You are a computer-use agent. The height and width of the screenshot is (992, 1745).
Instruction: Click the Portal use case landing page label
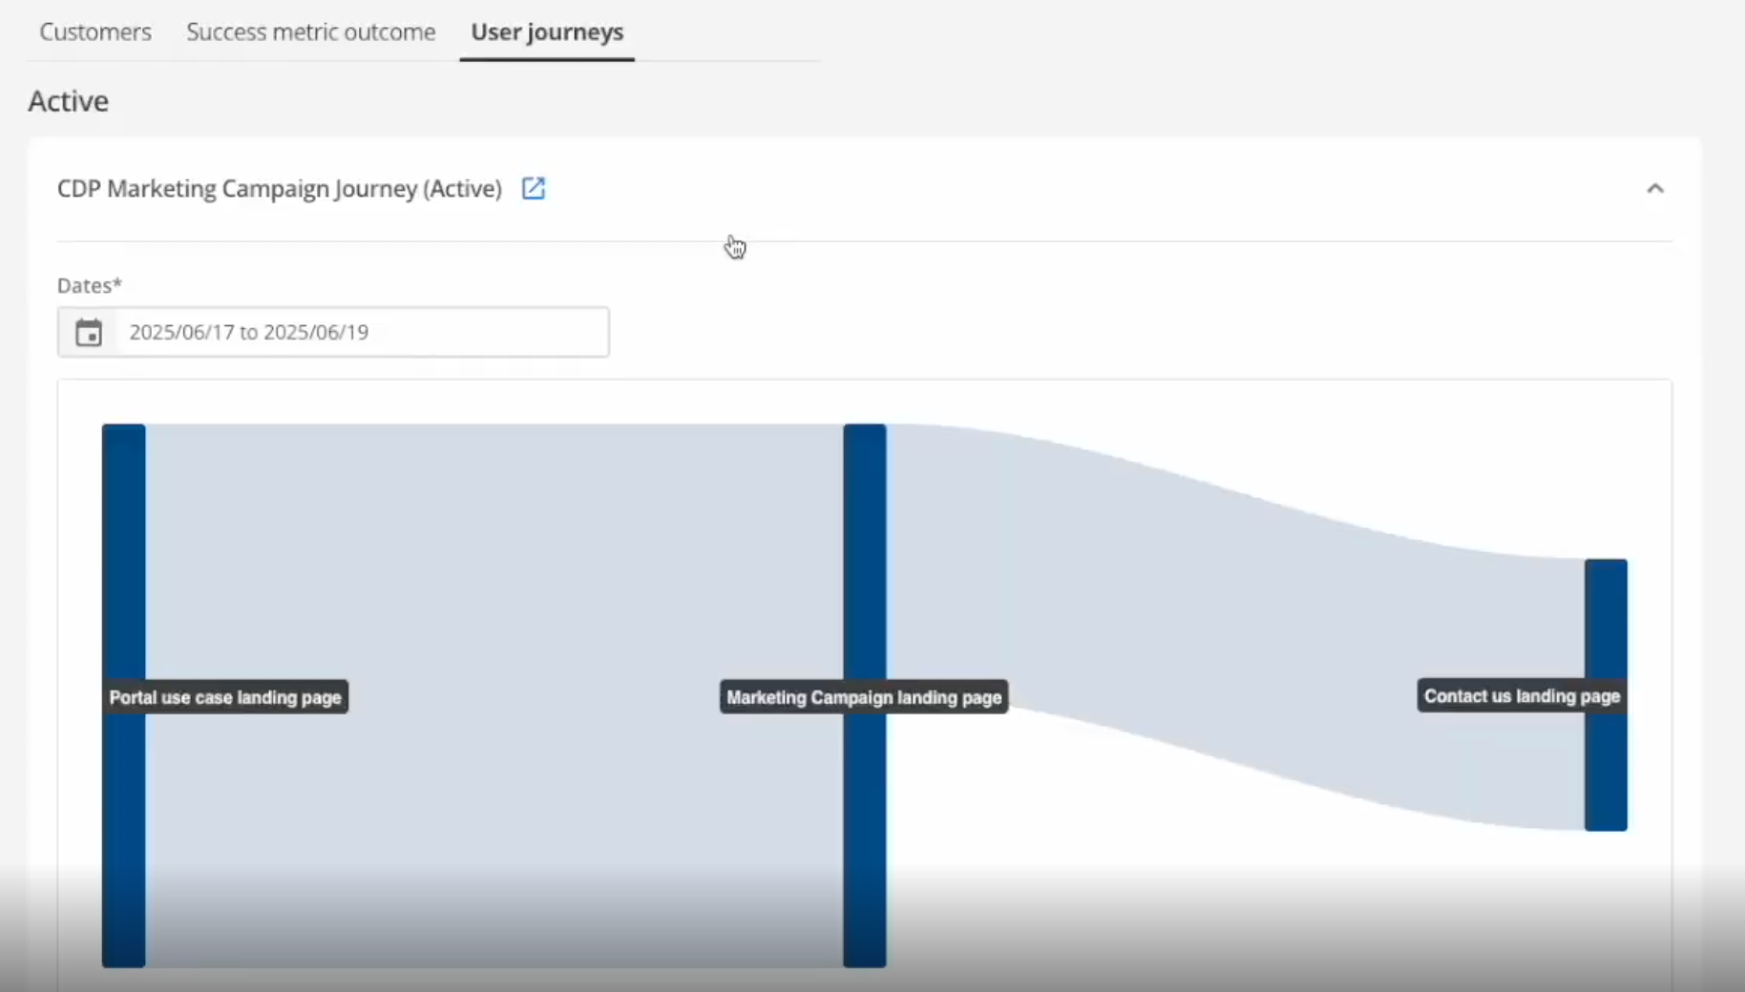(223, 697)
